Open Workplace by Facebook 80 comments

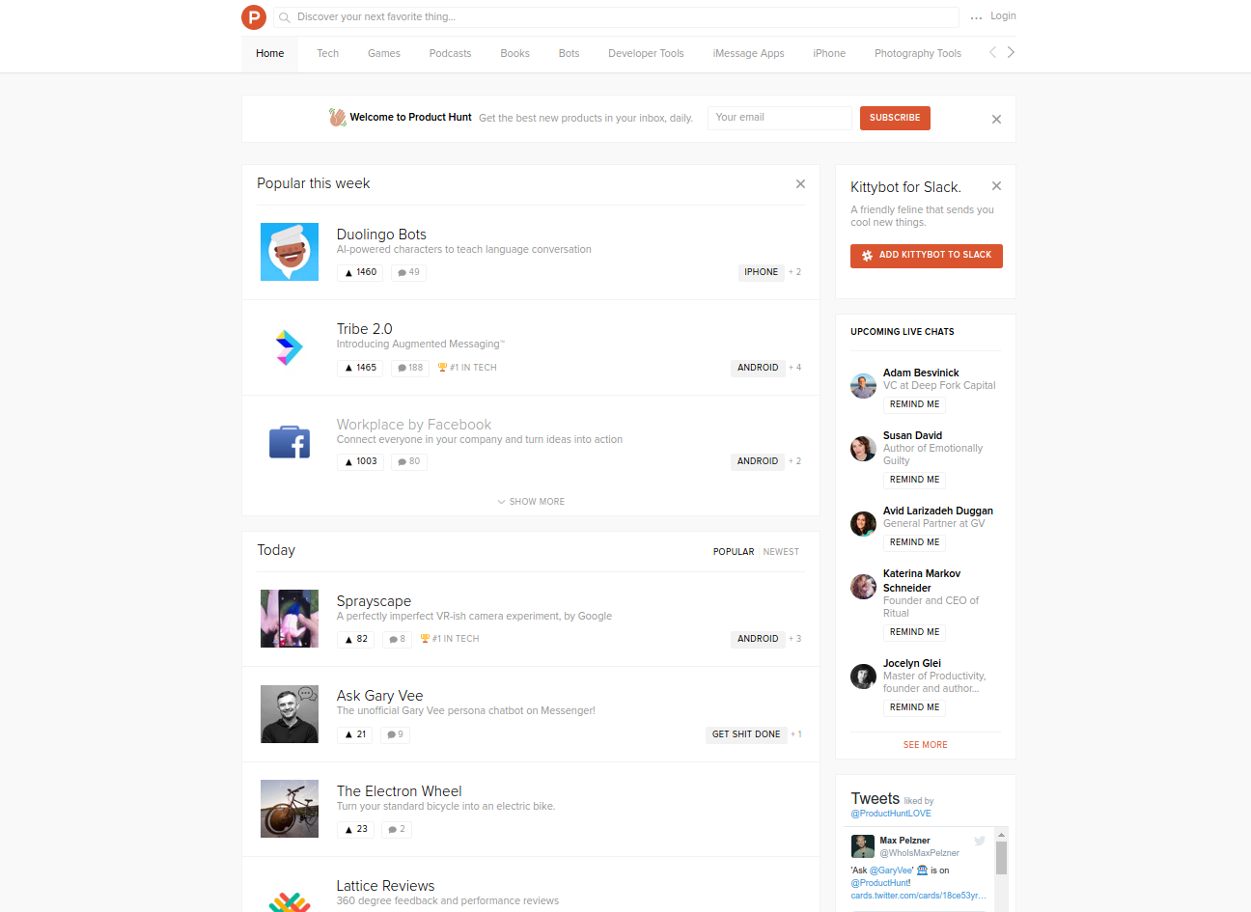[408, 462]
